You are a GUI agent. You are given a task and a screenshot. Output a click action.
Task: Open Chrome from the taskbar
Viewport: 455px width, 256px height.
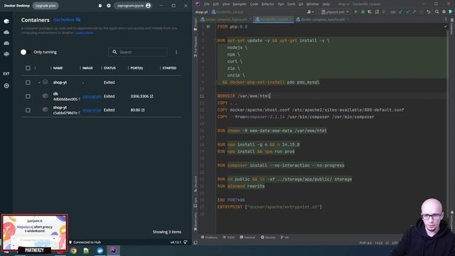point(73,250)
